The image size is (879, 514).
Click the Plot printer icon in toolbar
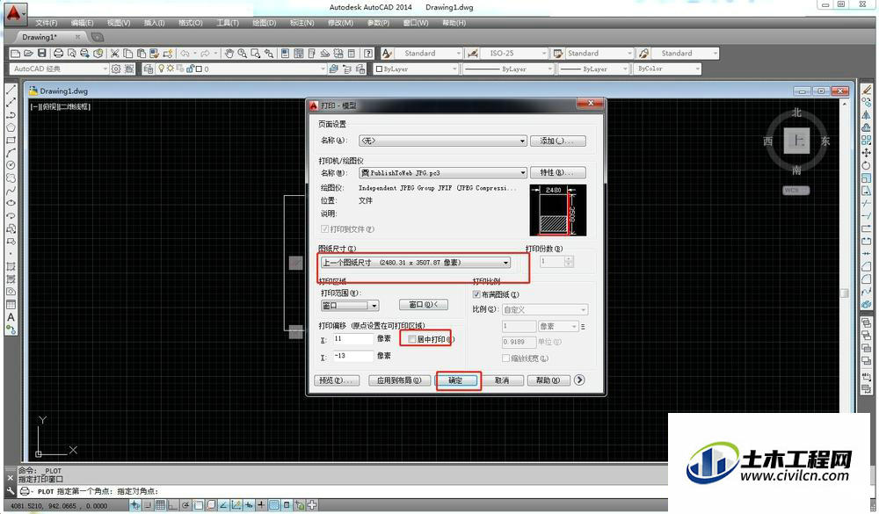(58, 54)
